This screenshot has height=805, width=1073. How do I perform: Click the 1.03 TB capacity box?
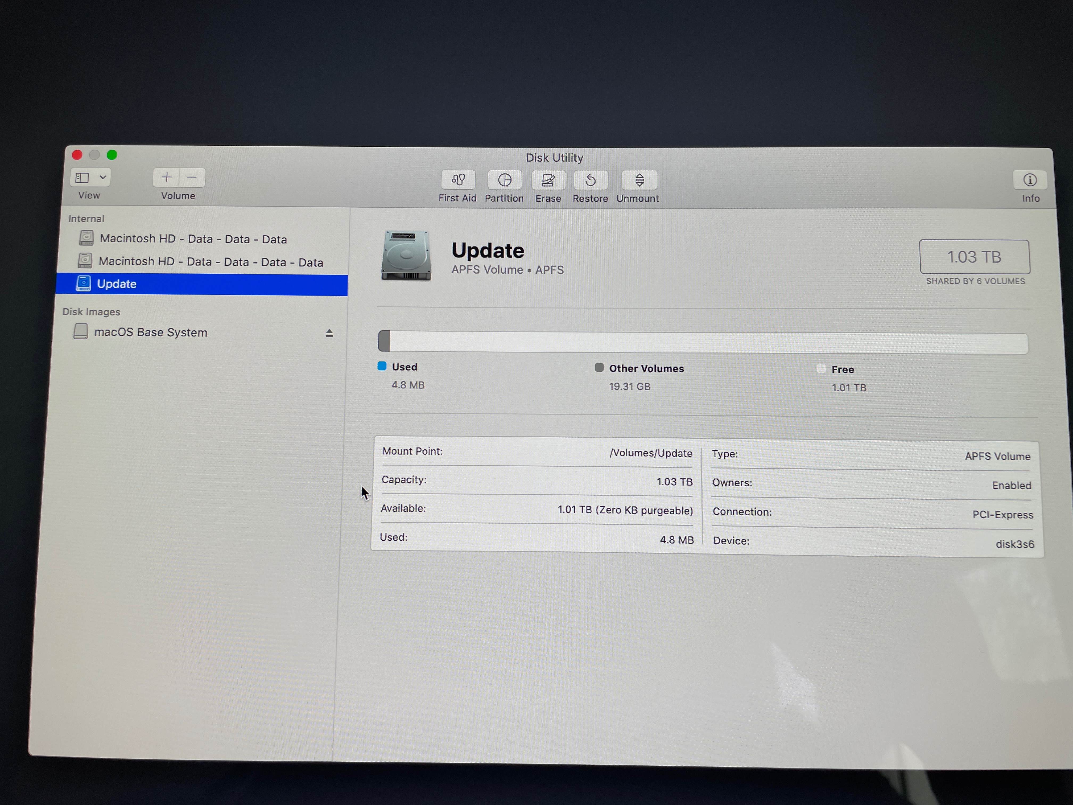[x=974, y=257]
